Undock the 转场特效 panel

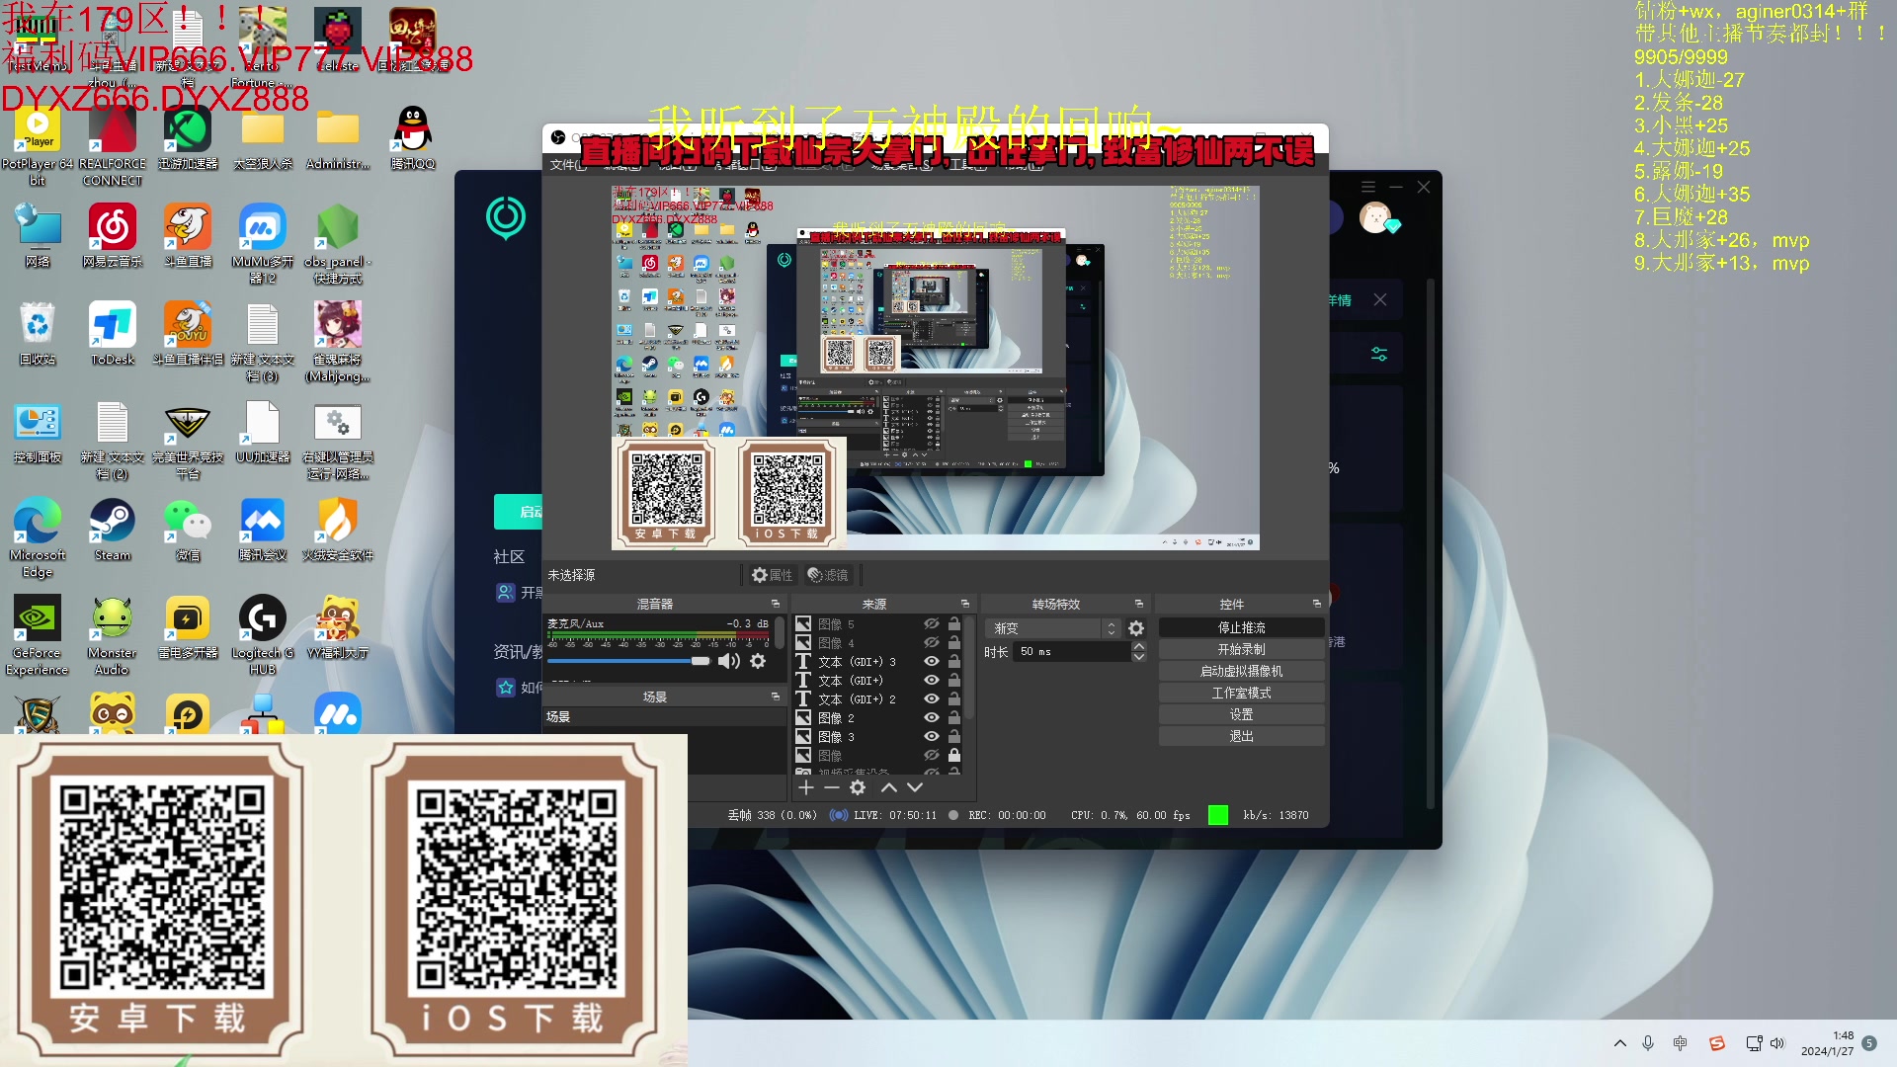1139,604
